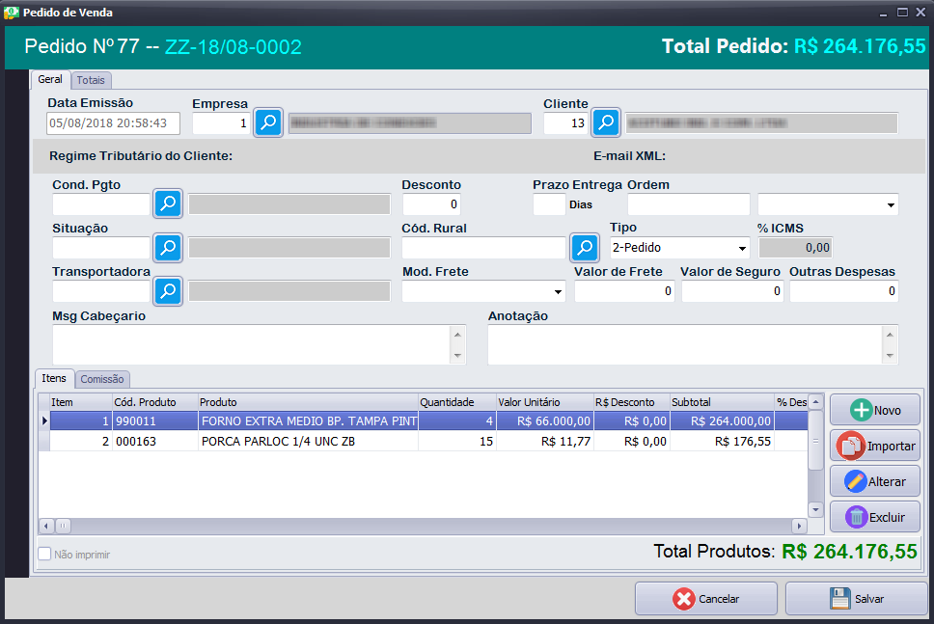Click the Cliente code field
Viewport: 934px width, 624px height.
point(565,123)
